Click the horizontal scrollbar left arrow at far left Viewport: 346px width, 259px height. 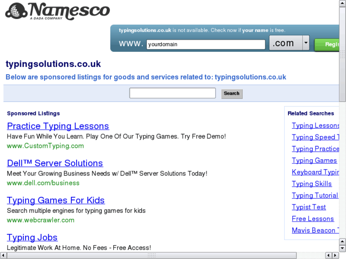tap(3, 256)
